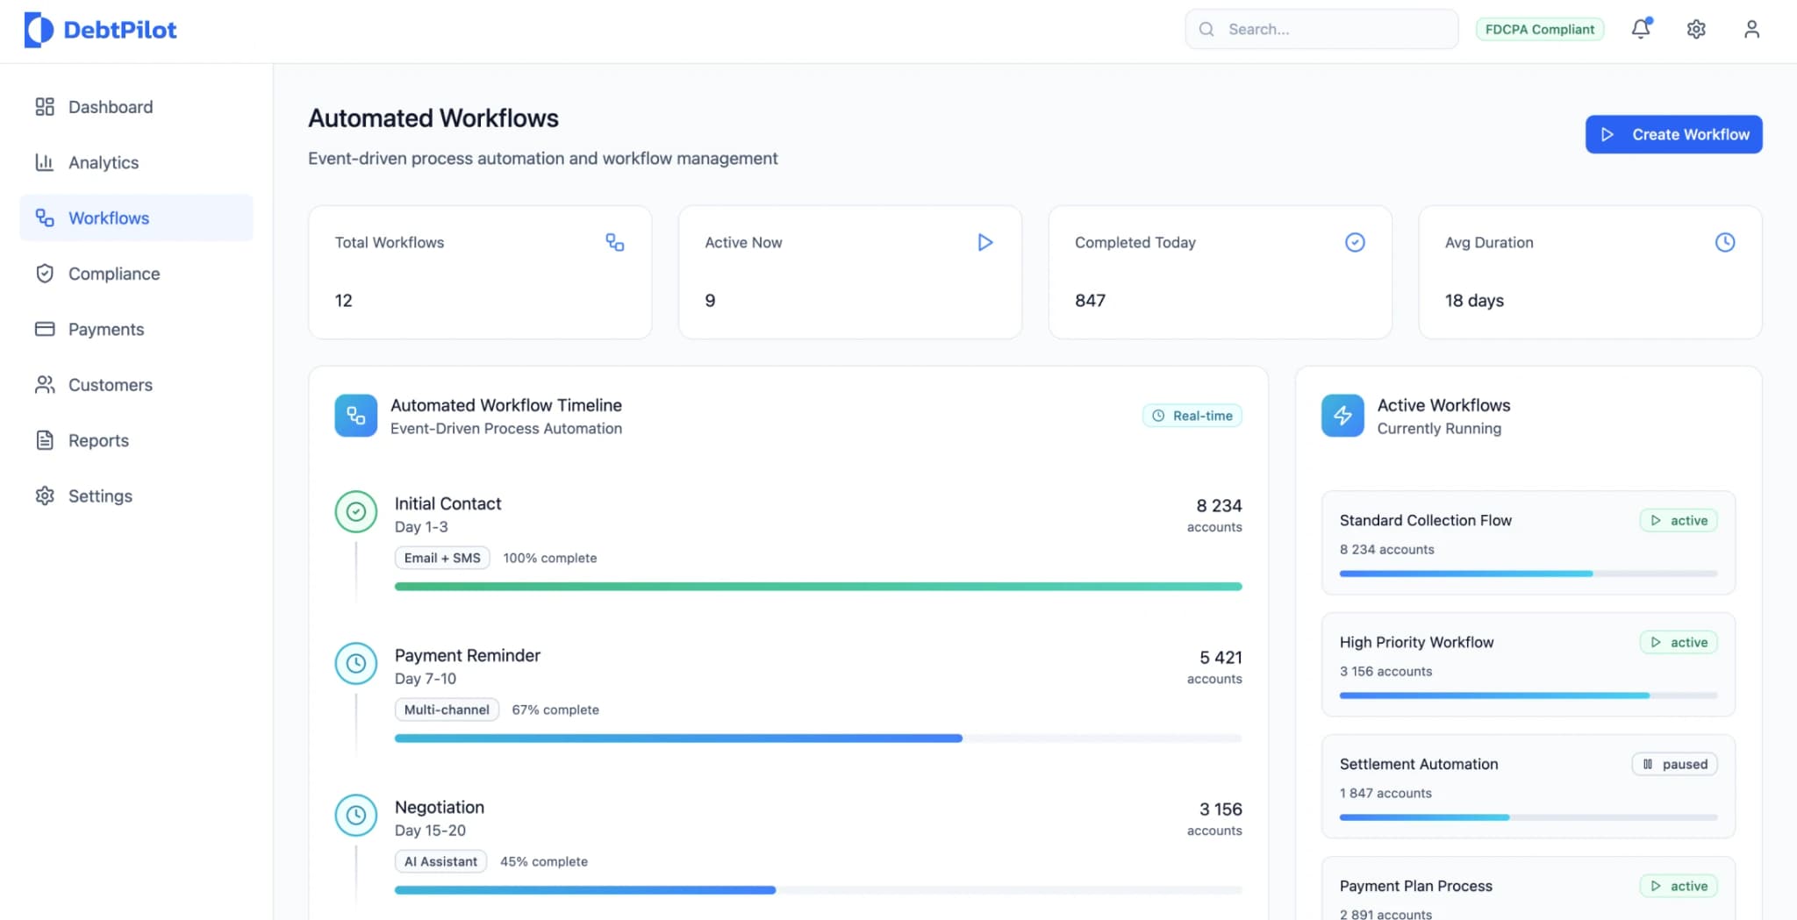Select Payments from the sidebar
The image size is (1797, 920).
coord(106,329)
